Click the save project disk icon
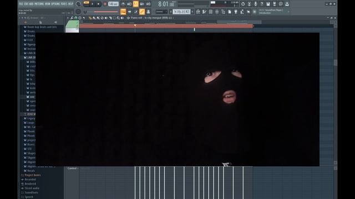The image size is (355, 199). (268, 4)
